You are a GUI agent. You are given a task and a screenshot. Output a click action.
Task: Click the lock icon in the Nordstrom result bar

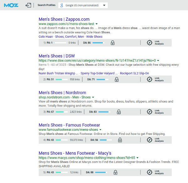(x=119, y=112)
